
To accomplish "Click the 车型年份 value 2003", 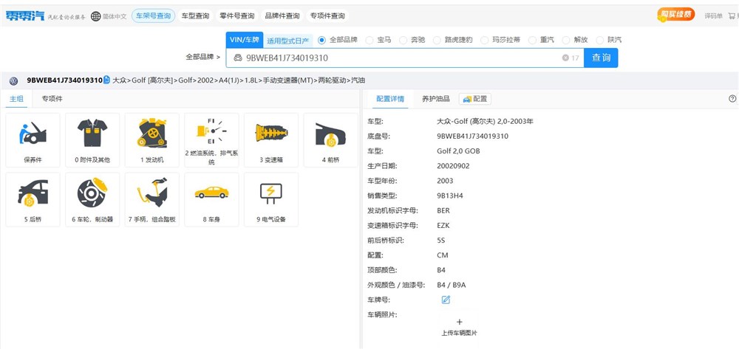I will (x=446, y=181).
